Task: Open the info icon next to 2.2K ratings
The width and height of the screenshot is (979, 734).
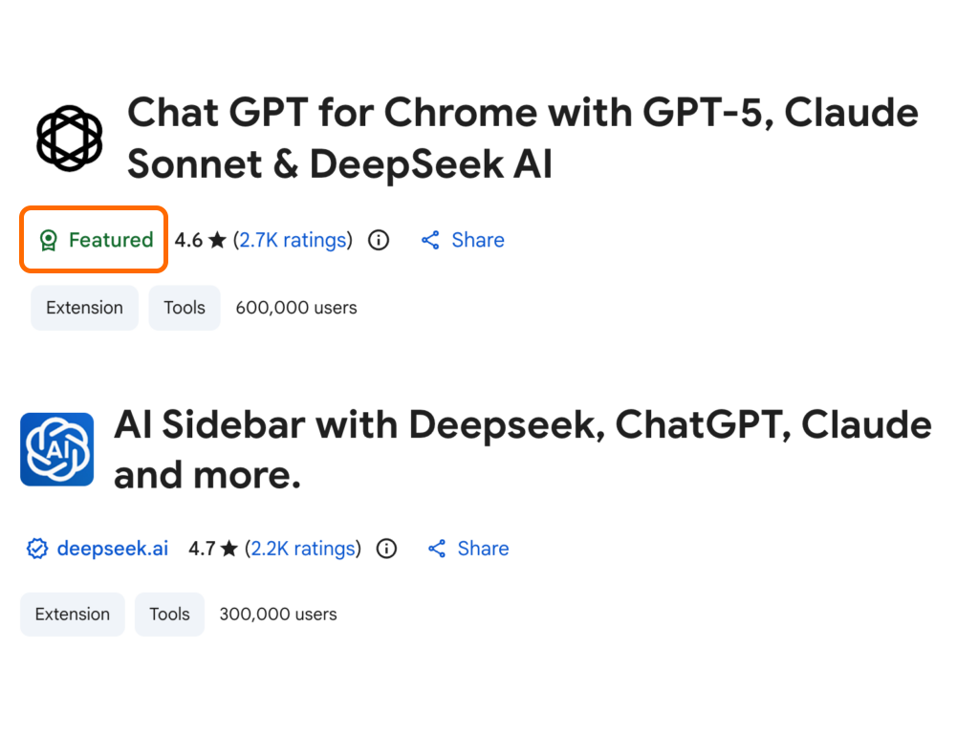Action: [x=385, y=549]
